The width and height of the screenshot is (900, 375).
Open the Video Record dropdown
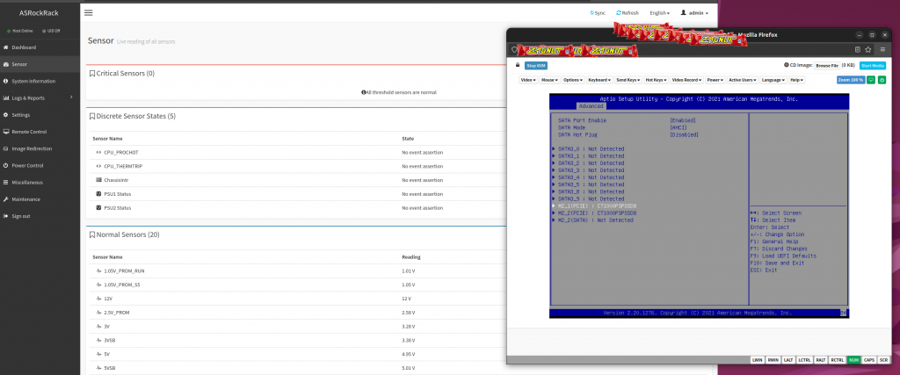[x=686, y=80]
